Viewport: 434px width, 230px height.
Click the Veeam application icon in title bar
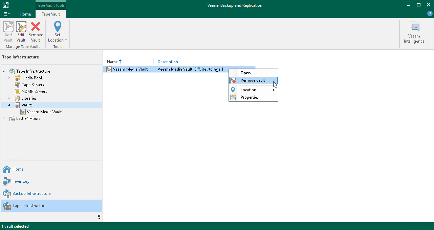click(x=6, y=5)
